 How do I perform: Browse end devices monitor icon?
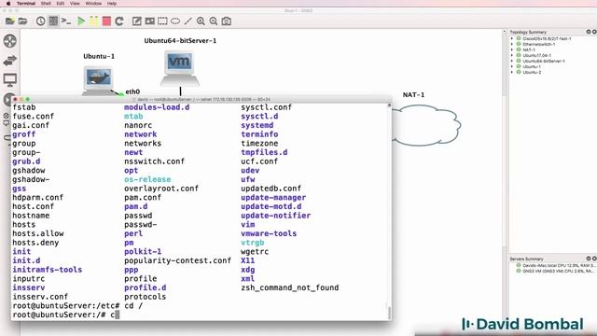pos(10,80)
